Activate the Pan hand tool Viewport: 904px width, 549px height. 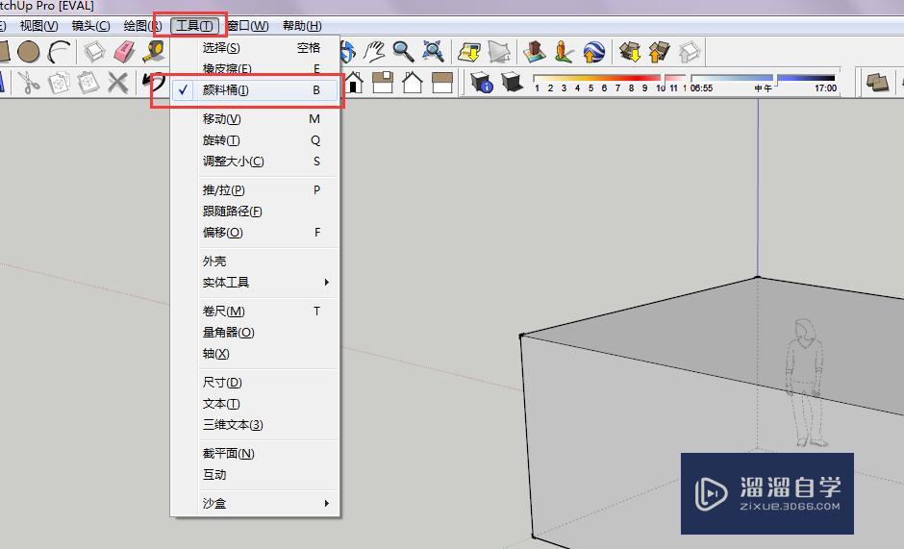tap(374, 52)
